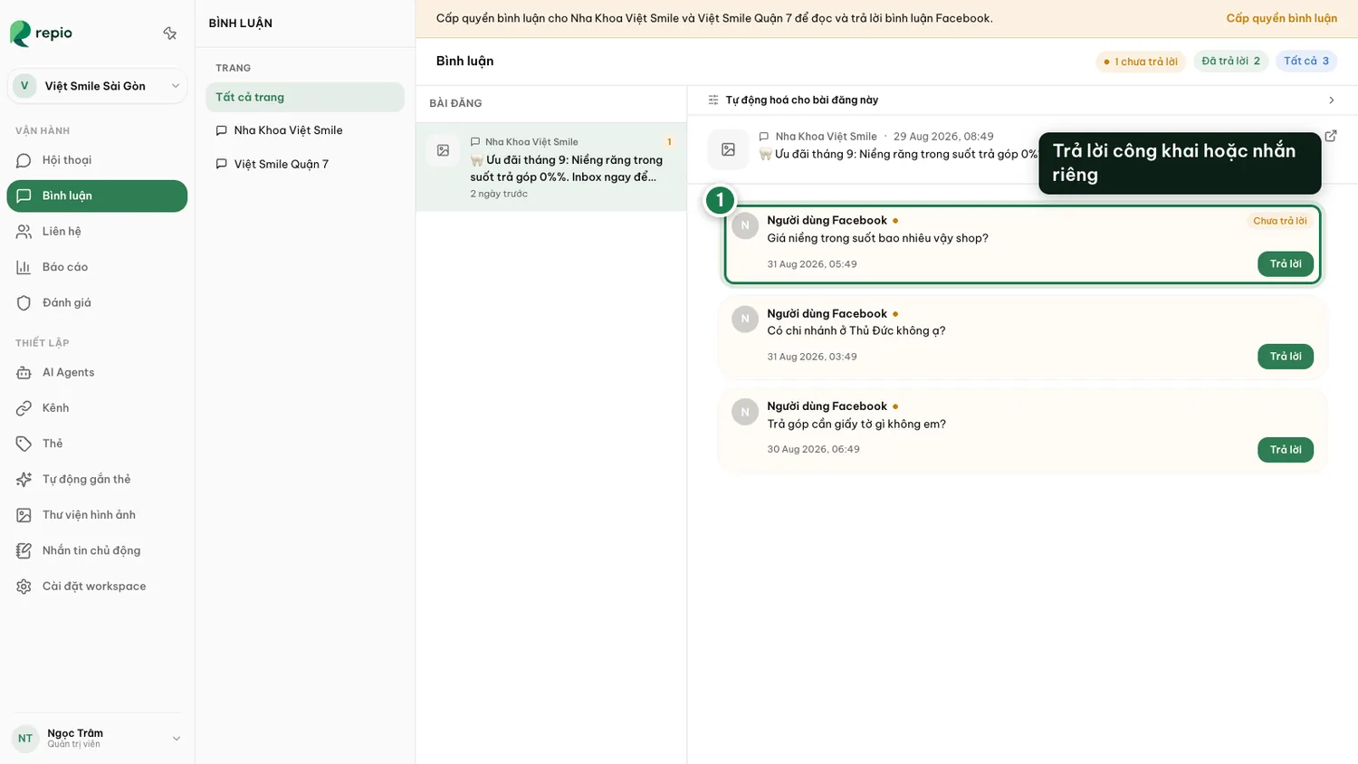Click post image thumbnail in post list
The height and width of the screenshot is (764, 1358).
pyautogui.click(x=443, y=151)
